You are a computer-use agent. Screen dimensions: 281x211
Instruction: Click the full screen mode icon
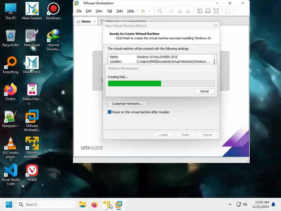(216, 11)
